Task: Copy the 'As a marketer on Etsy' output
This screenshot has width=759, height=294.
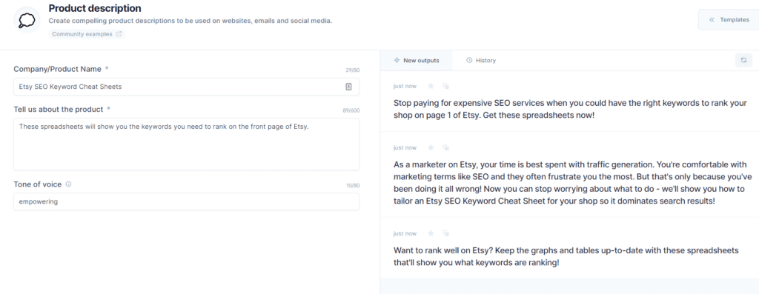Action: (x=445, y=147)
